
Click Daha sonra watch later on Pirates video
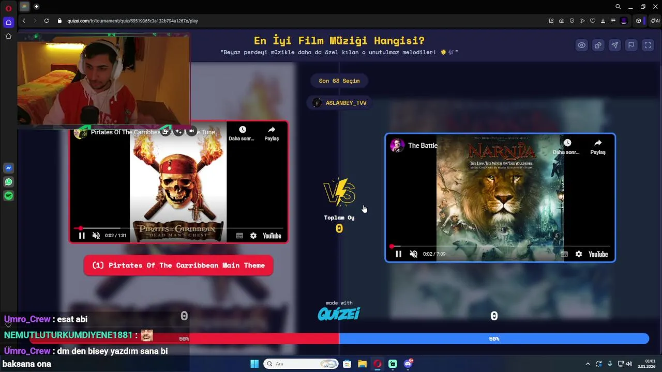242,133
